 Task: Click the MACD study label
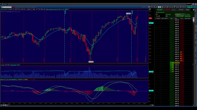(x=9, y=79)
